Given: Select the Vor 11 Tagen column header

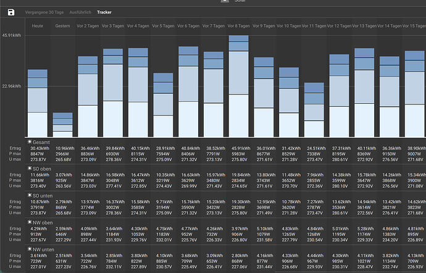Looking at the screenshot, I should pyautogui.click(x=314, y=26).
